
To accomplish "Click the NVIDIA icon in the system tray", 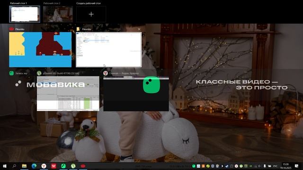I will click(250, 166).
